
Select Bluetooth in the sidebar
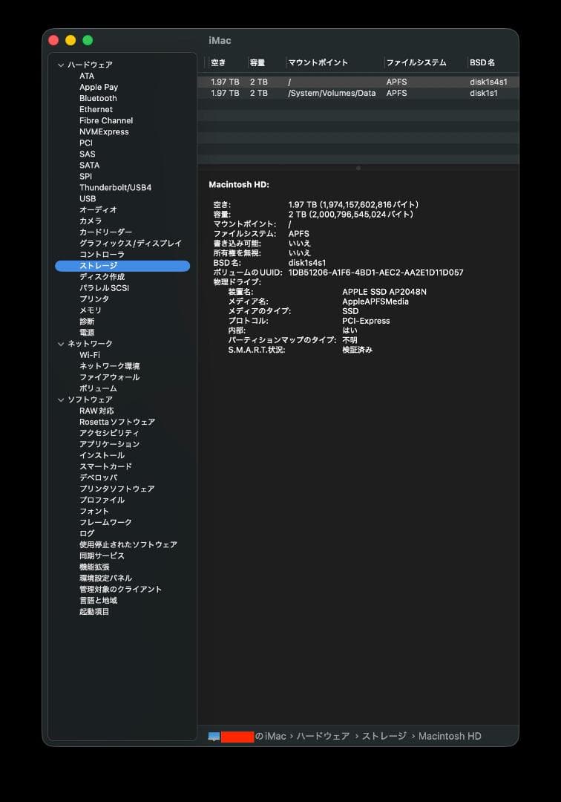point(98,98)
